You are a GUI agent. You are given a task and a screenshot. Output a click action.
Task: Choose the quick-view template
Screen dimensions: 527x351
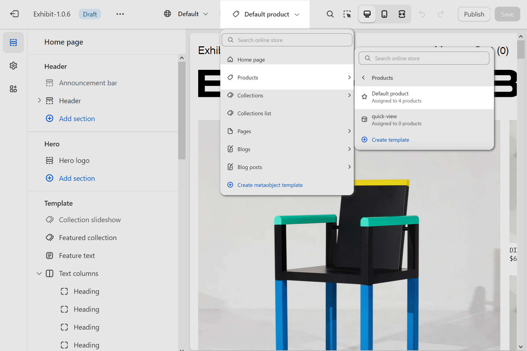pyautogui.click(x=424, y=120)
